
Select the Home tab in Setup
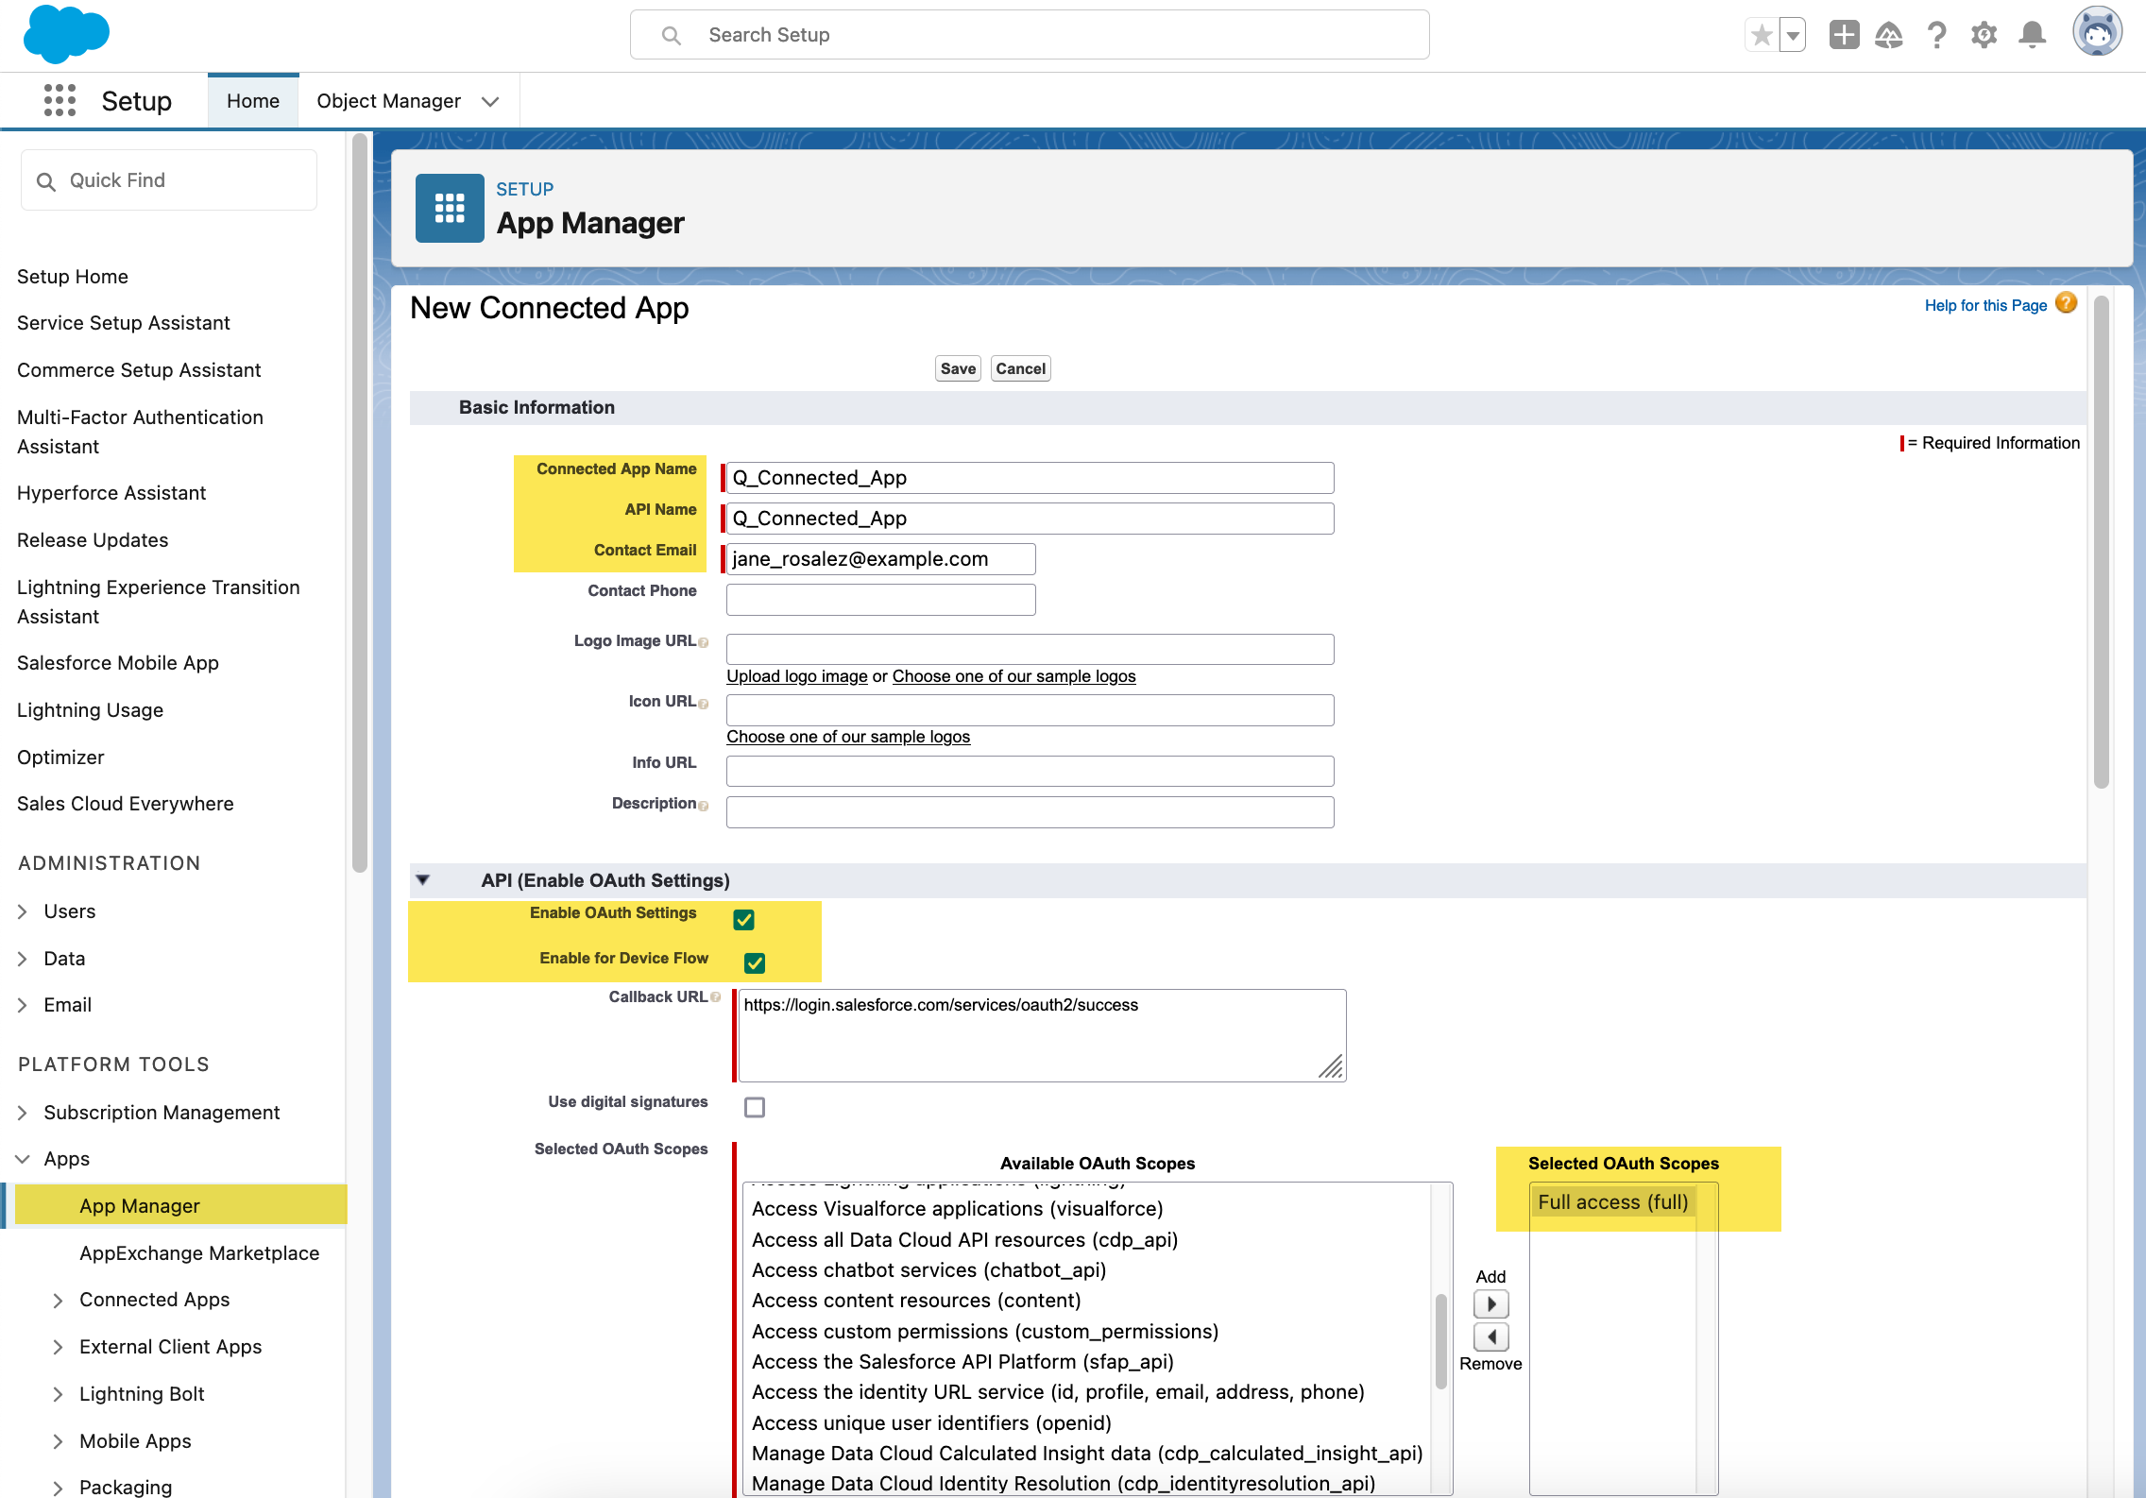click(x=252, y=100)
